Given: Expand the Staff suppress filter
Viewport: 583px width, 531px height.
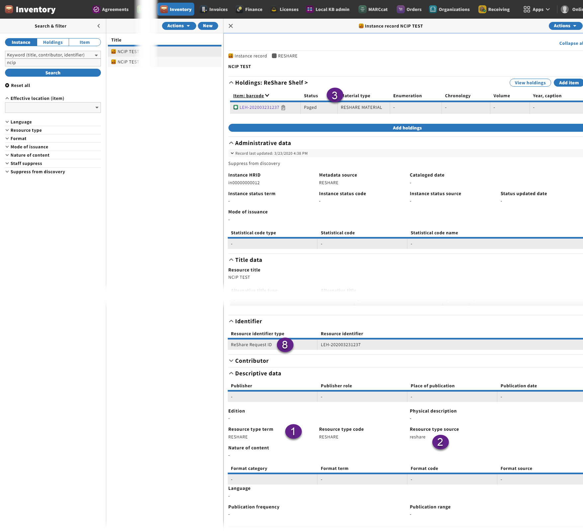Looking at the screenshot, I should (24, 163).
